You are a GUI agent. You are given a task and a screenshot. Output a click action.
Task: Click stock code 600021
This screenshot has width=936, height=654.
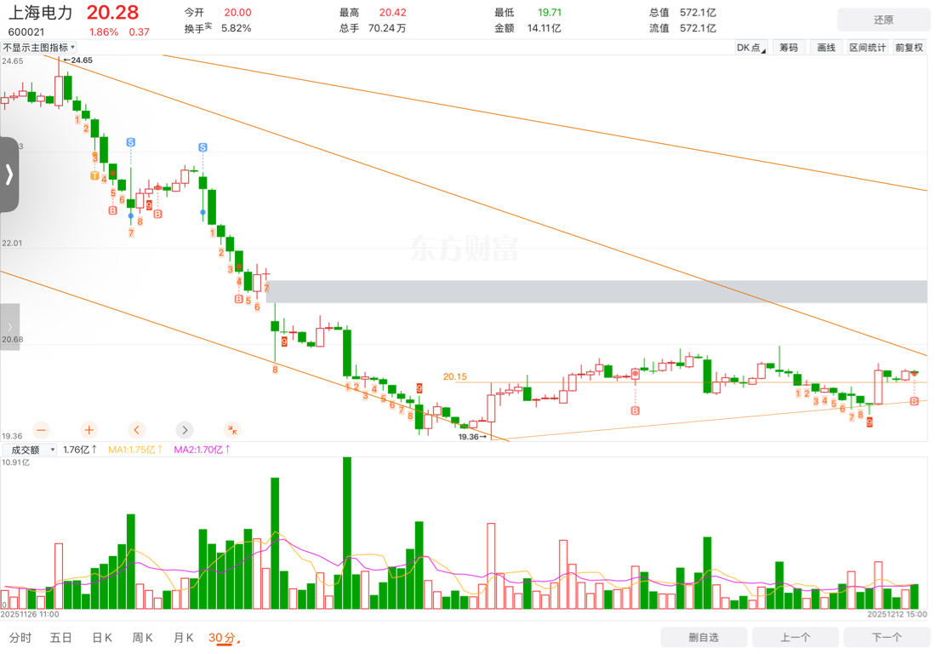tap(26, 32)
